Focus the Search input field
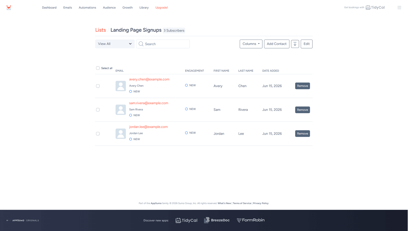 163,44
